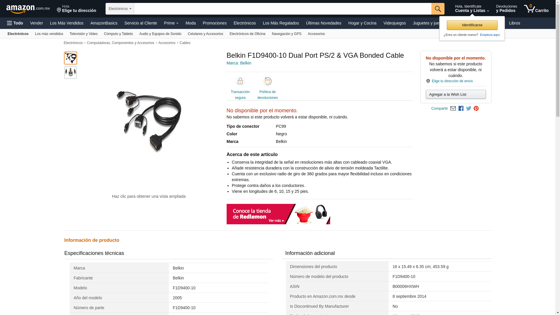The width and height of the screenshot is (560, 315).
Task: Share product on Pinterest icon
Action: [476, 108]
